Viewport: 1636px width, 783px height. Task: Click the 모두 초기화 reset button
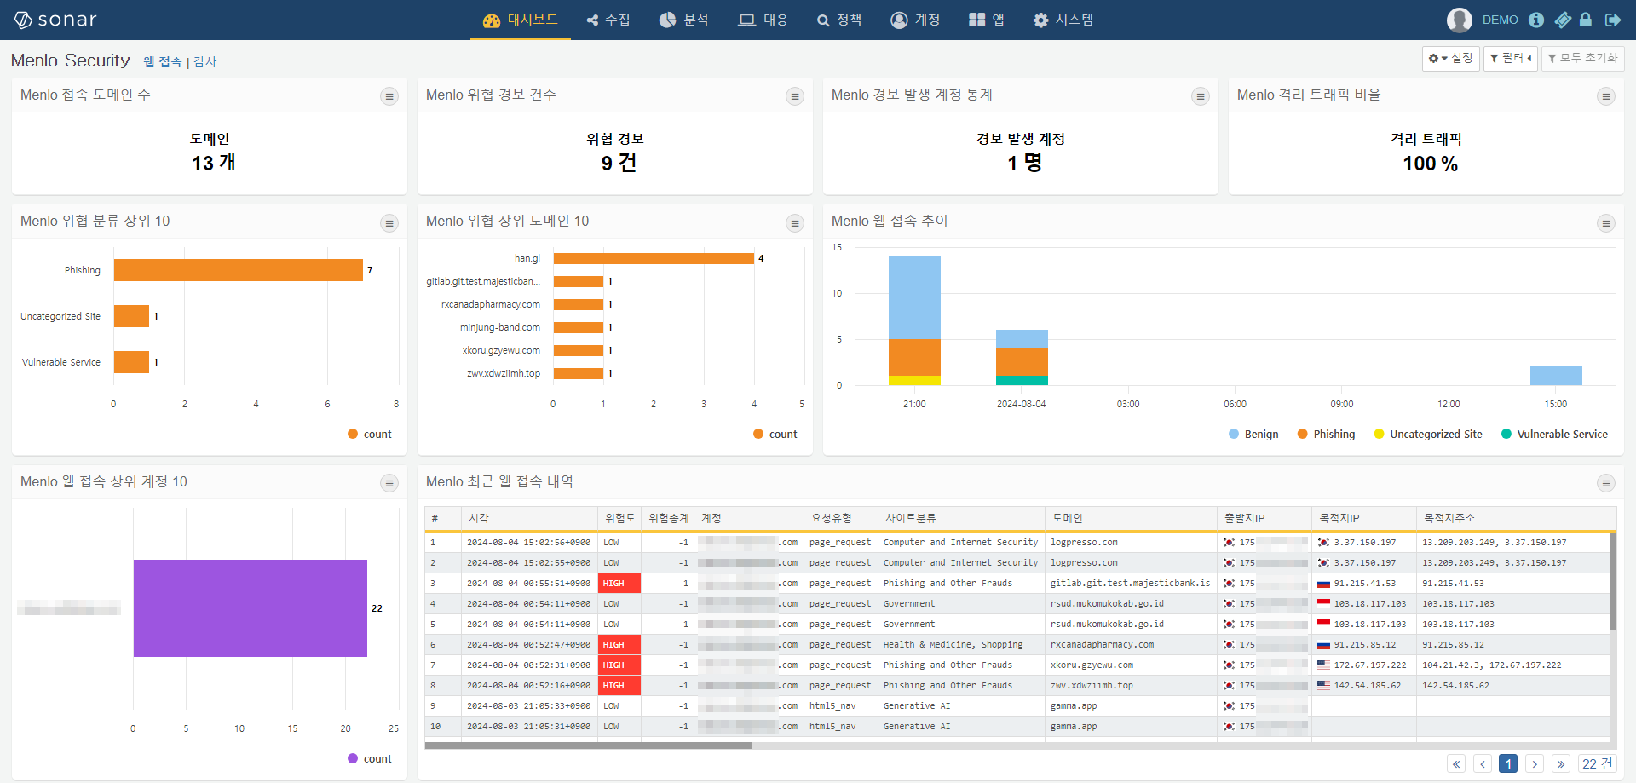[x=1583, y=58]
